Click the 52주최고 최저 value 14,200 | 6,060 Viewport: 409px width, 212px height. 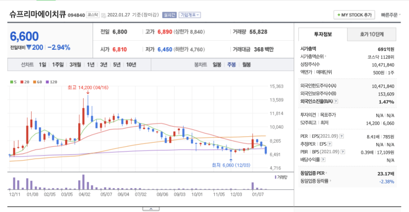[380, 123]
